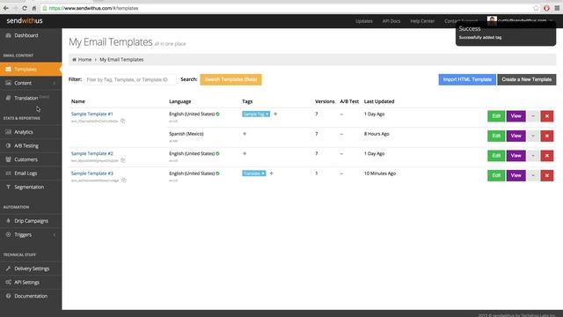The height and width of the screenshot is (317, 563).
Task: Expand the Content submenu chevron
Action: click(x=55, y=83)
